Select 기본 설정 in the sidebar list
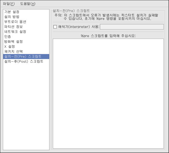Screen dimensions: 169x153 click(12, 12)
